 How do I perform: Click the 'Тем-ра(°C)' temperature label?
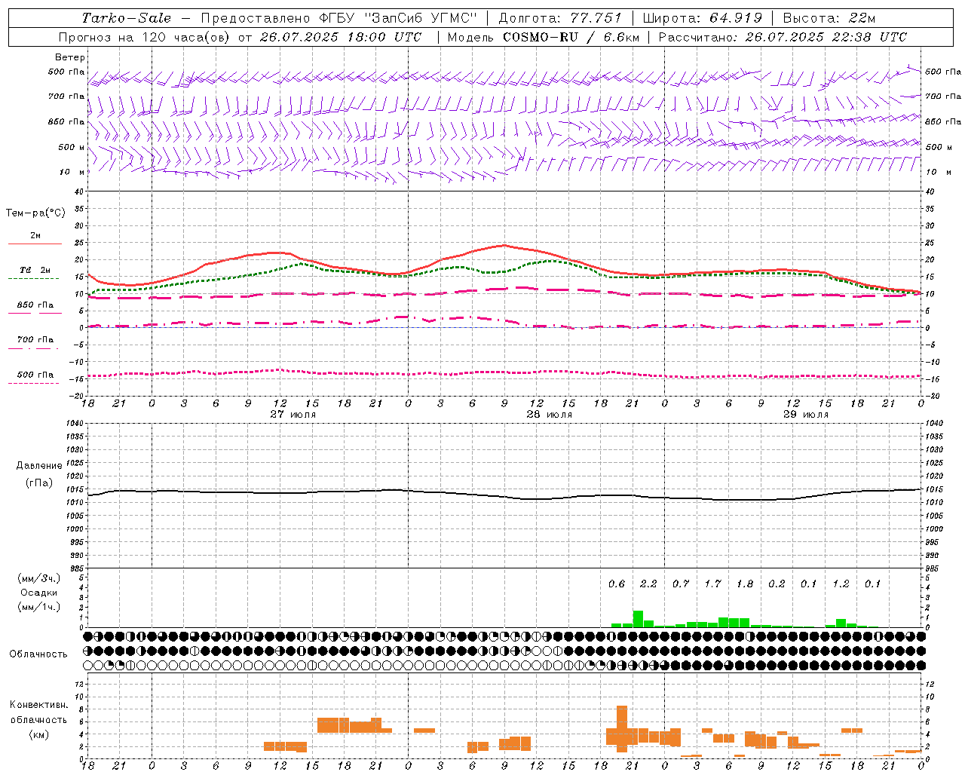tap(35, 213)
